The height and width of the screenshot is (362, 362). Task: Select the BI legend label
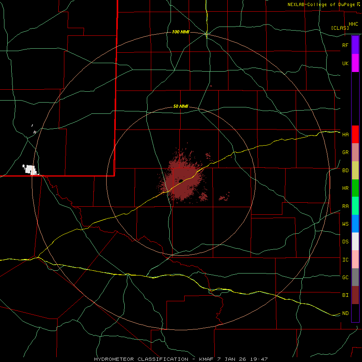345,295
